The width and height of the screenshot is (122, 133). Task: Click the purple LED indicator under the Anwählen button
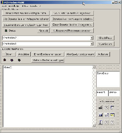[12, 60]
